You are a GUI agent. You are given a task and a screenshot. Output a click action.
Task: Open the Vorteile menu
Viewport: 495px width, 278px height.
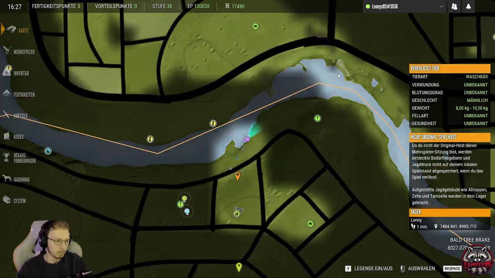pos(20,116)
